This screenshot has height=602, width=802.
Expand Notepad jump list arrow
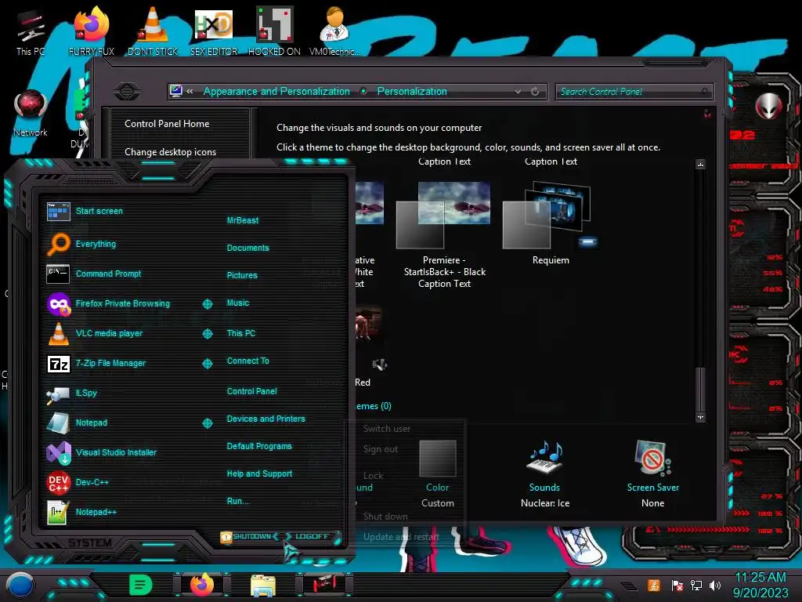pyautogui.click(x=207, y=422)
